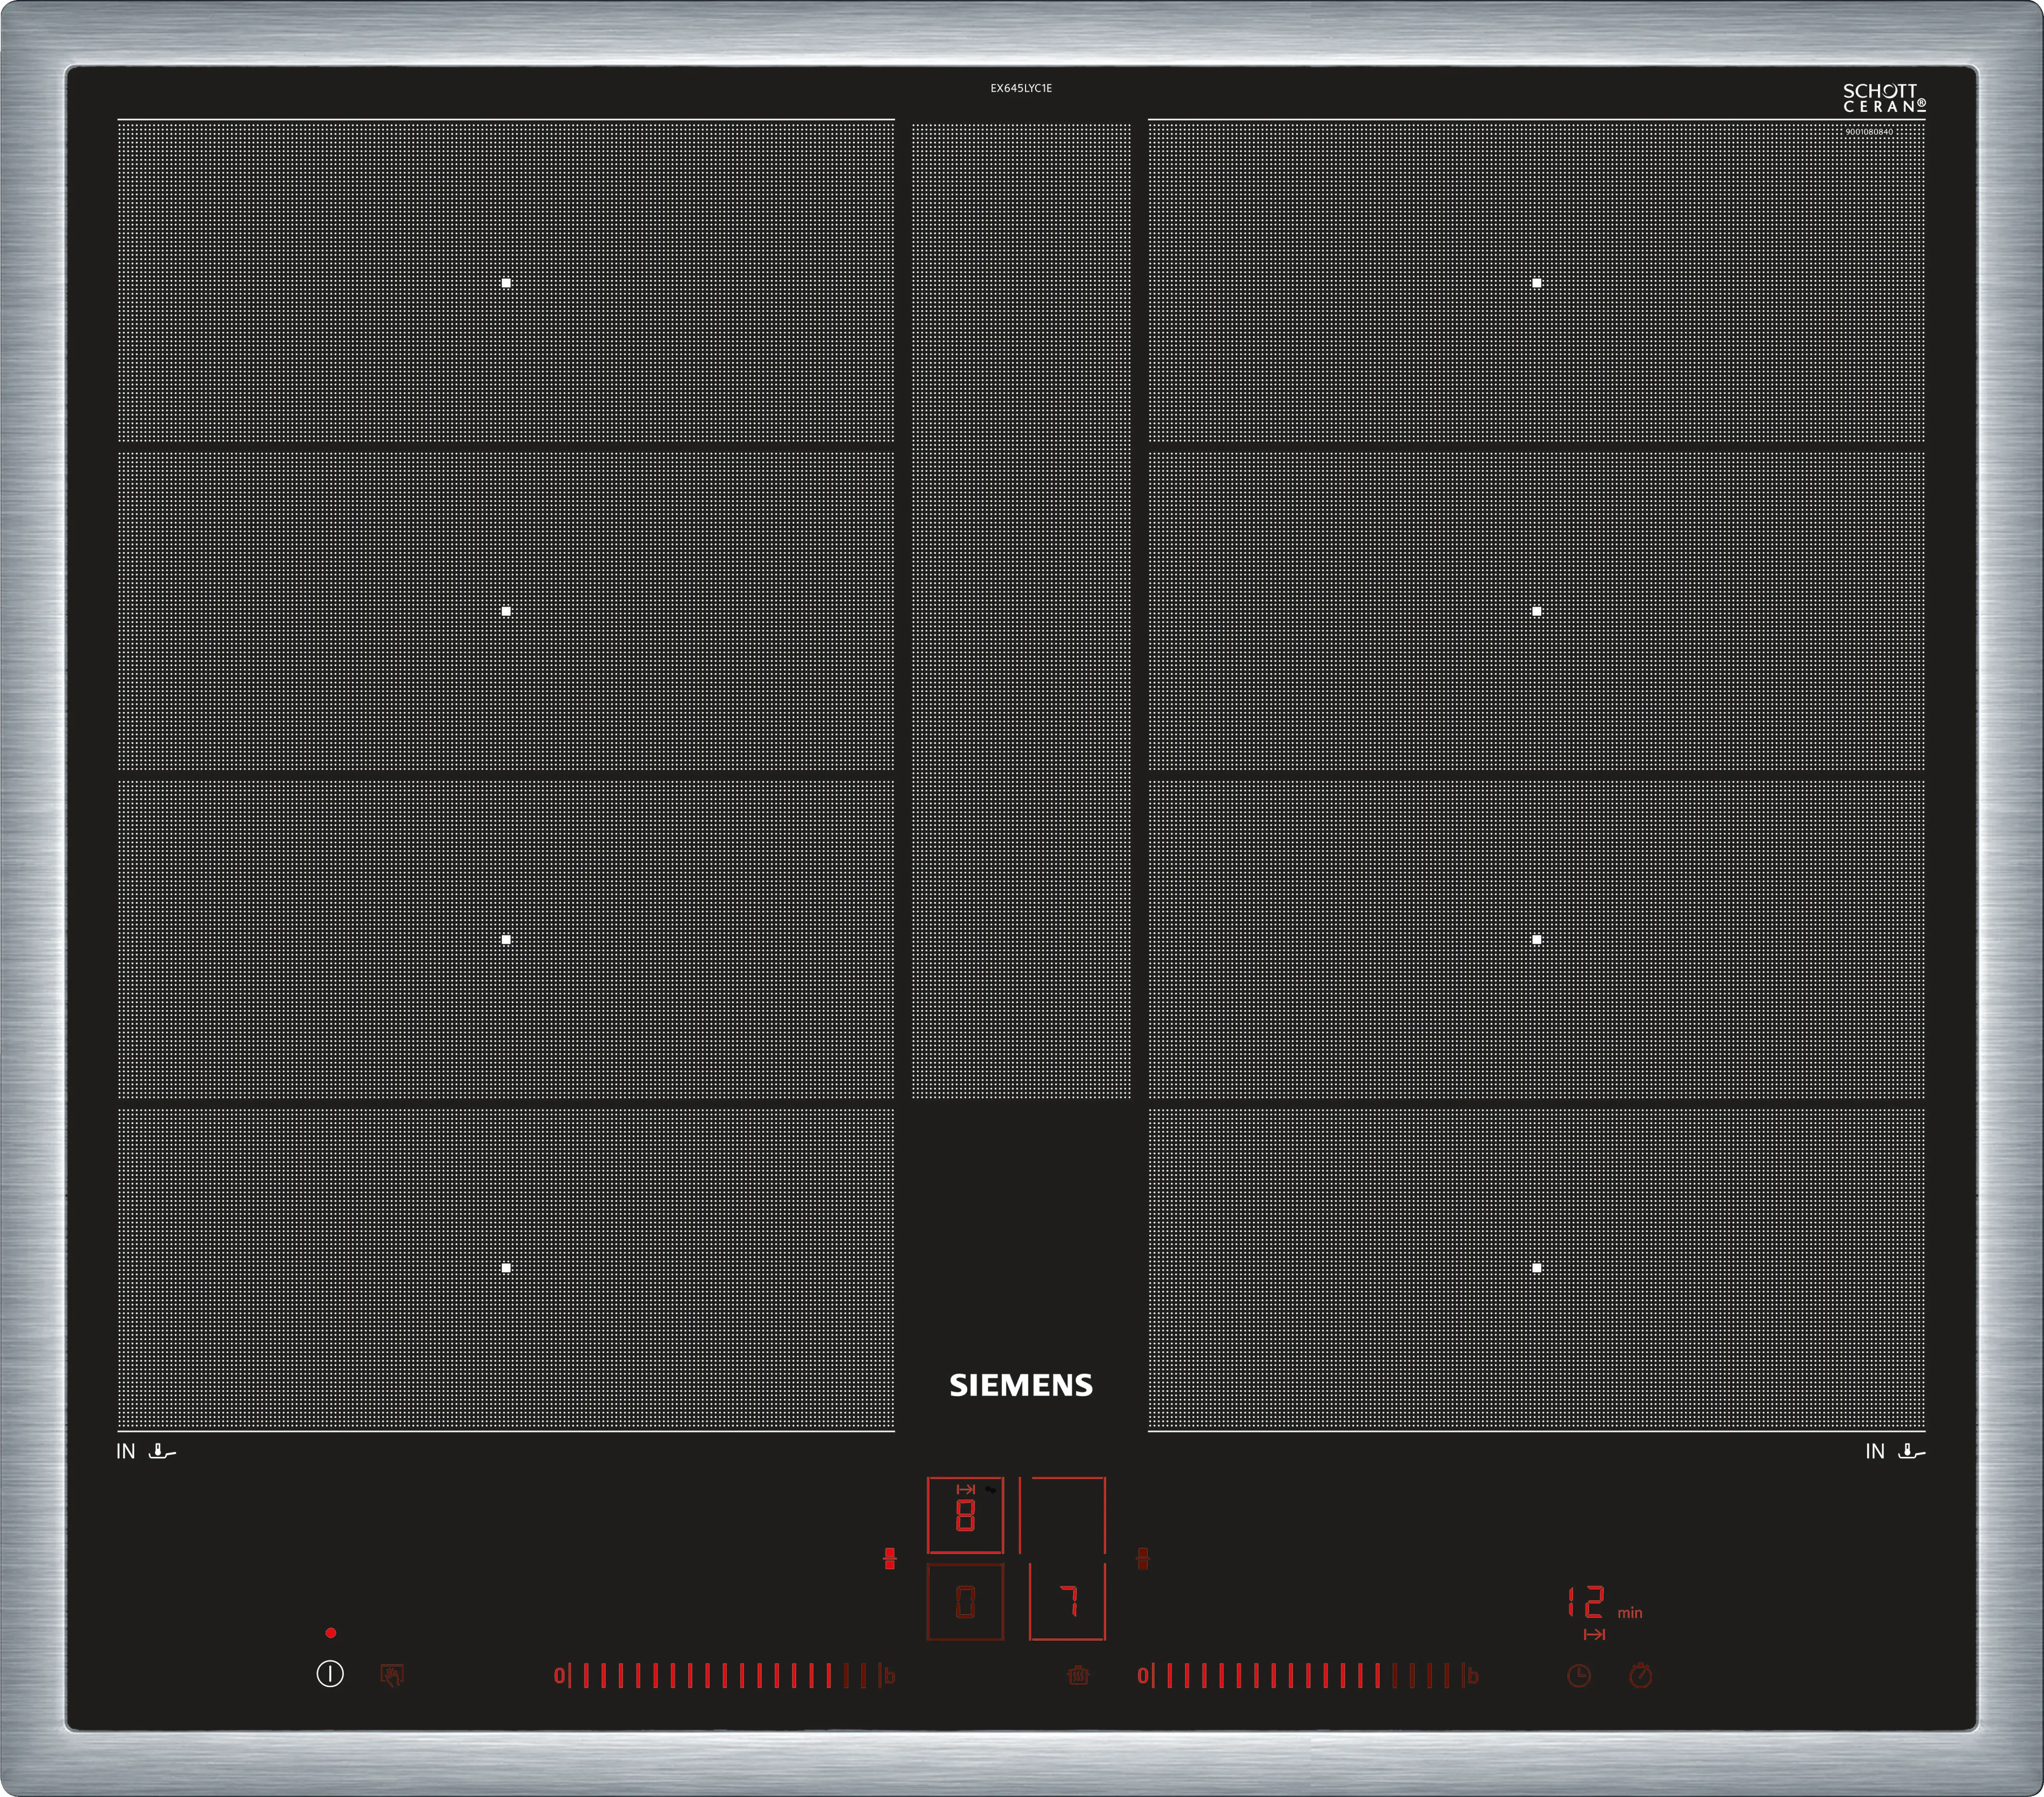Tap boost 'b' on left slider

889,1676
